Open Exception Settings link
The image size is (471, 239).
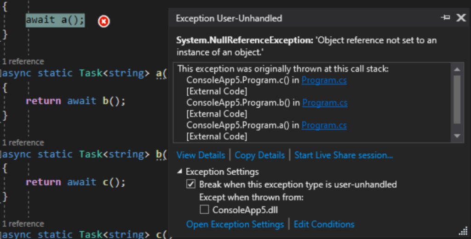(x=235, y=224)
